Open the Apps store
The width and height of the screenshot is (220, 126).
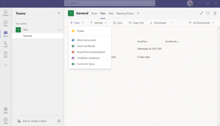6,110
